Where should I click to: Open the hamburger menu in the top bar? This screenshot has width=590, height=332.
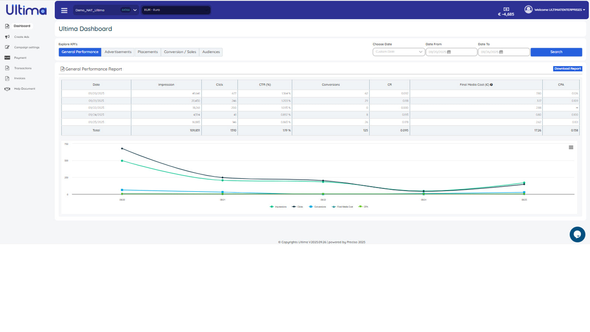point(64,10)
